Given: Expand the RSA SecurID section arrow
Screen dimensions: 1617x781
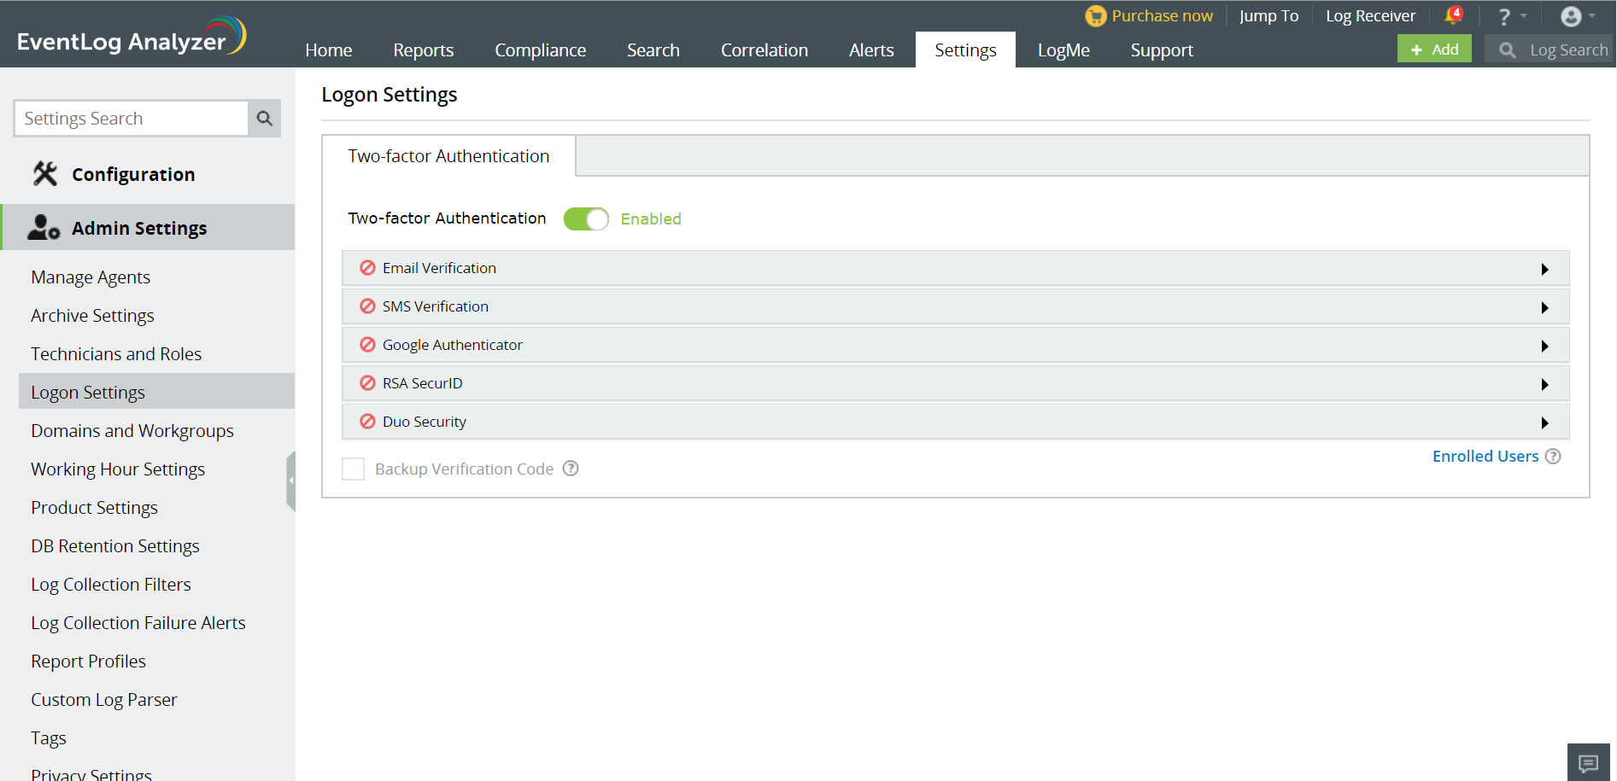Looking at the screenshot, I should click(1544, 385).
